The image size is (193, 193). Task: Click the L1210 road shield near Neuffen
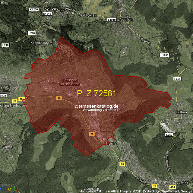[112, 20]
